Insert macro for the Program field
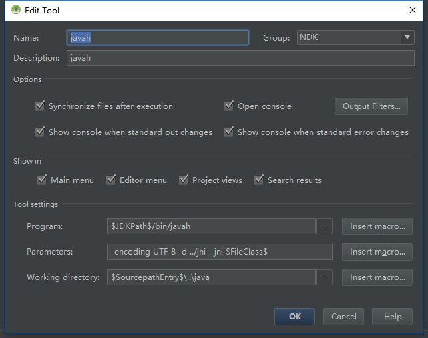428x338 pixels. 377,226
